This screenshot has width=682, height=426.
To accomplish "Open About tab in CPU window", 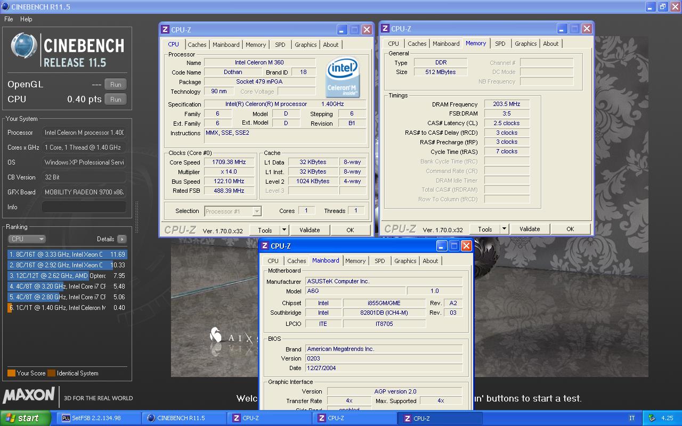I will pos(331,45).
